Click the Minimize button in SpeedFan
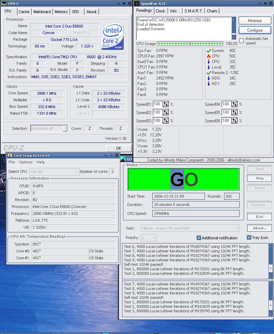Viewport: 274px width, 334px height. [255, 21]
